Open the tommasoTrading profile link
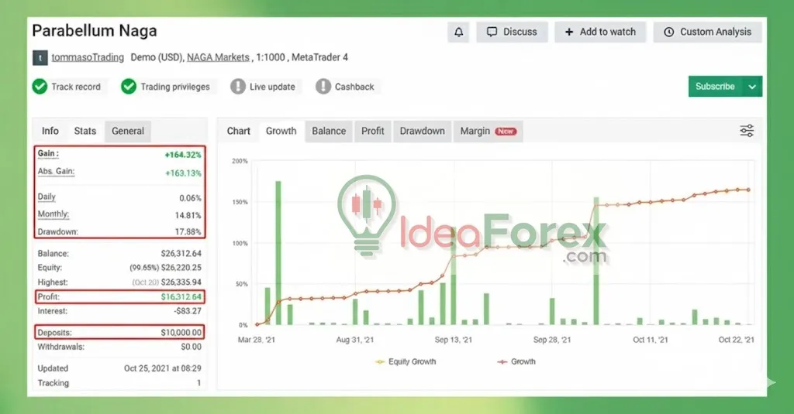This screenshot has height=414, width=794. pos(88,57)
